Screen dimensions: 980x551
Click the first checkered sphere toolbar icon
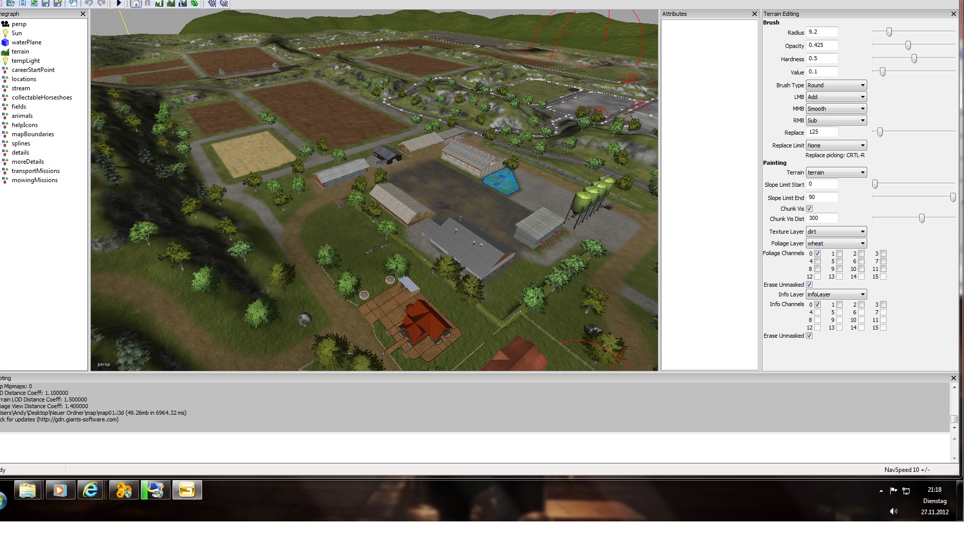coord(212,3)
